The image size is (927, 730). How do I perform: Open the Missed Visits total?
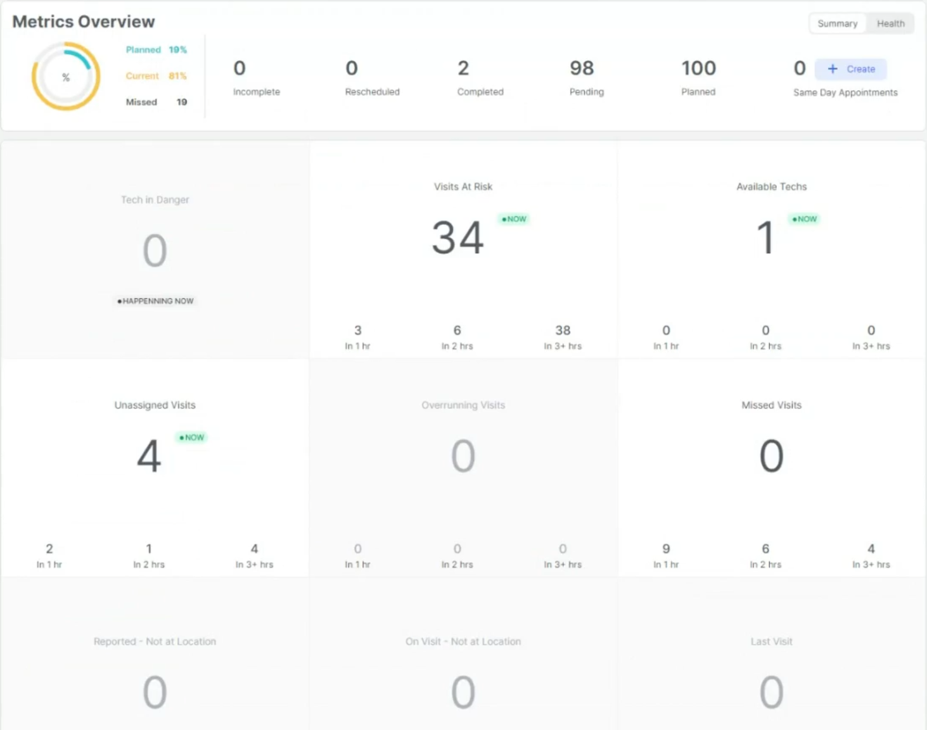tap(771, 456)
